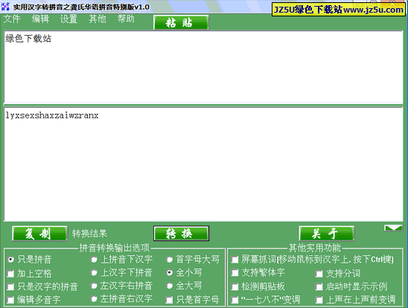Select the 全大写 radio option
The width and height of the screenshot is (408, 308).
184,286
